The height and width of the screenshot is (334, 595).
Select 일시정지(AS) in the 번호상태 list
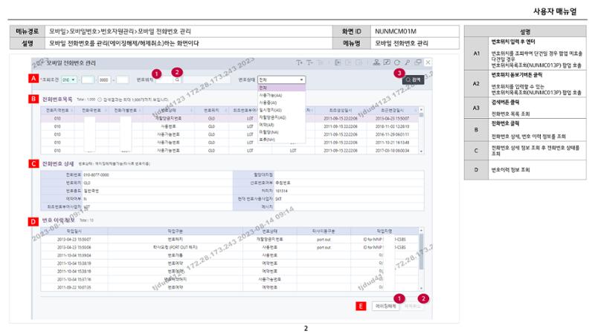(281, 110)
